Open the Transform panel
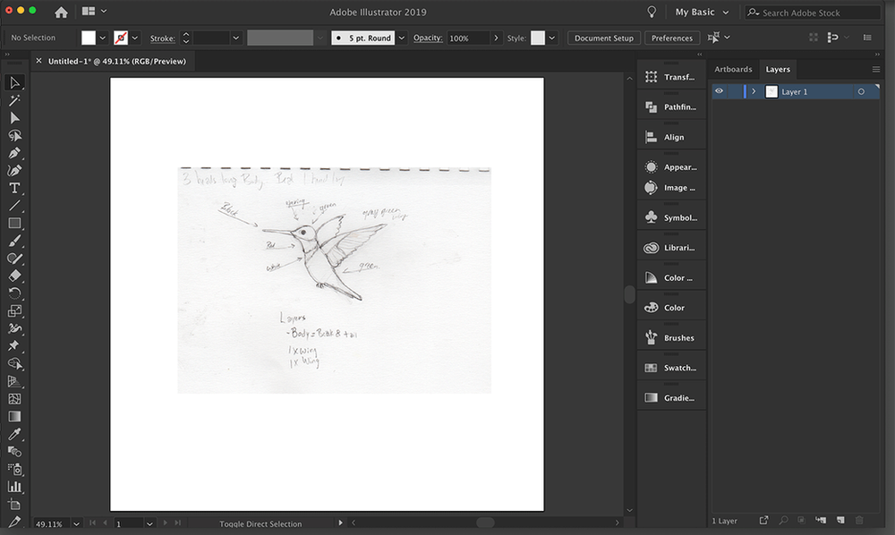 [x=671, y=77]
